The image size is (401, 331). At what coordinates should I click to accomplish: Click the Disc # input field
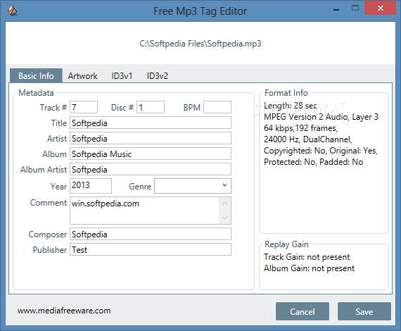coord(151,107)
